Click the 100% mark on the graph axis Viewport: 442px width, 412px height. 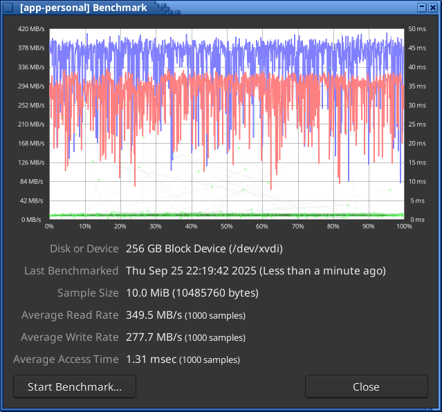(404, 227)
